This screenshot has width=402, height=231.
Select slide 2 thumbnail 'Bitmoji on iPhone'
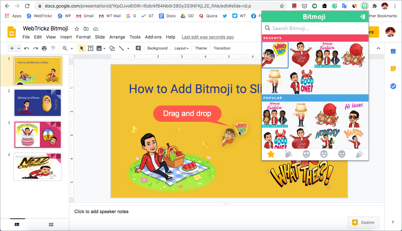pyautogui.click(x=38, y=103)
